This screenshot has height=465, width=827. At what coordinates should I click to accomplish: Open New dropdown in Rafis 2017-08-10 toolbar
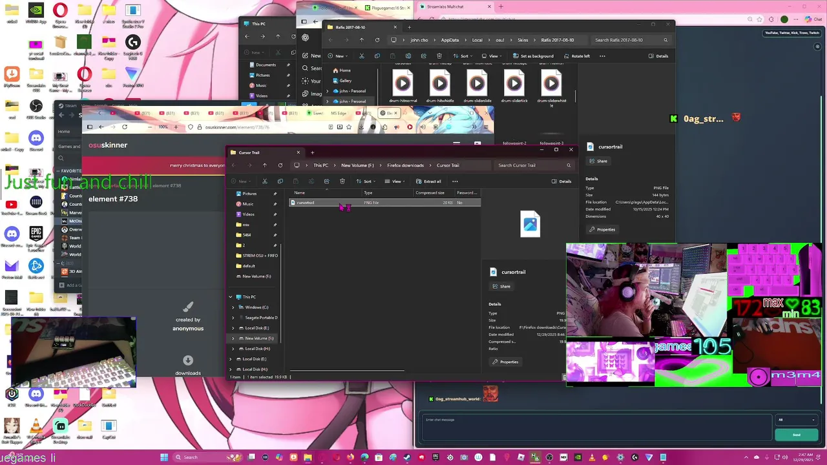[x=337, y=56]
